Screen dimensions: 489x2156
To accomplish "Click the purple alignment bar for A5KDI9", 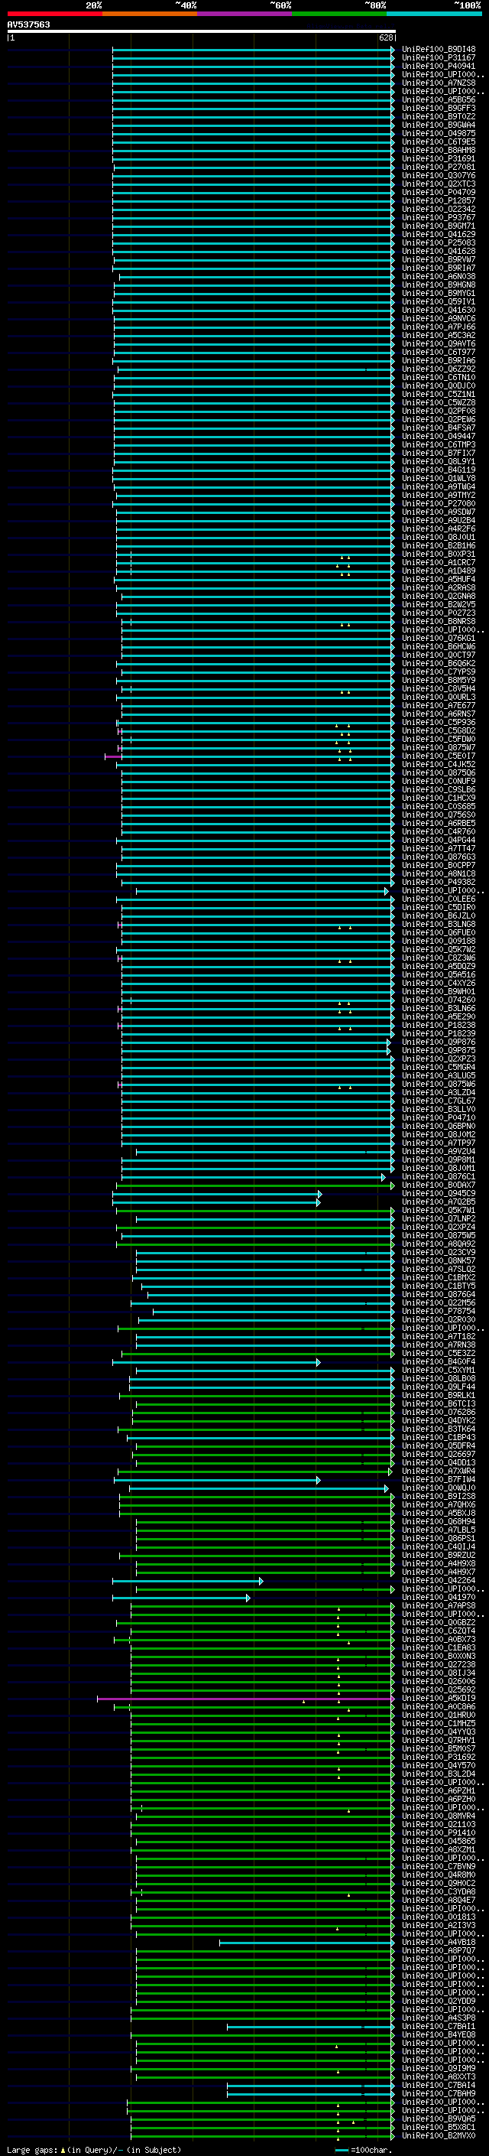I will tap(245, 1698).
